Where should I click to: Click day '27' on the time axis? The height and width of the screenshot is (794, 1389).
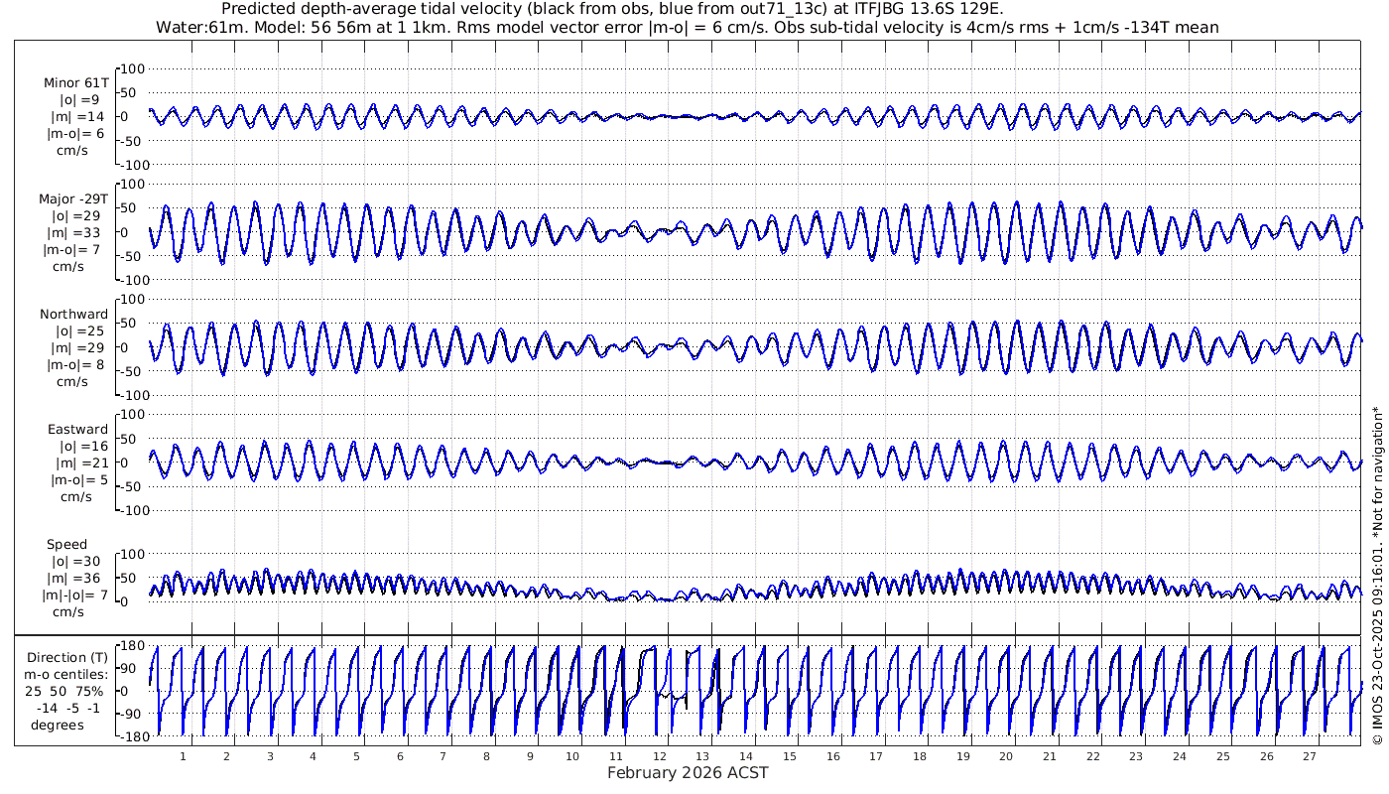click(x=1310, y=756)
